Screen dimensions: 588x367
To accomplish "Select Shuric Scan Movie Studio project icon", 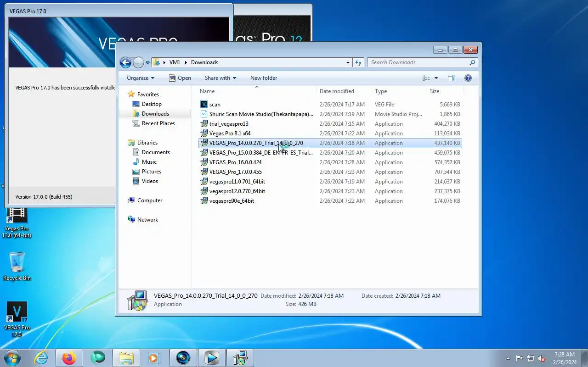I will [204, 114].
